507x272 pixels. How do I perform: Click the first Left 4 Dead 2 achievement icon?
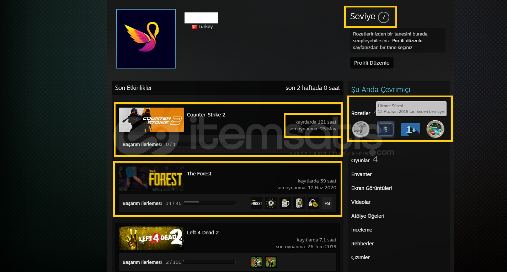pyautogui.click(x=257, y=262)
